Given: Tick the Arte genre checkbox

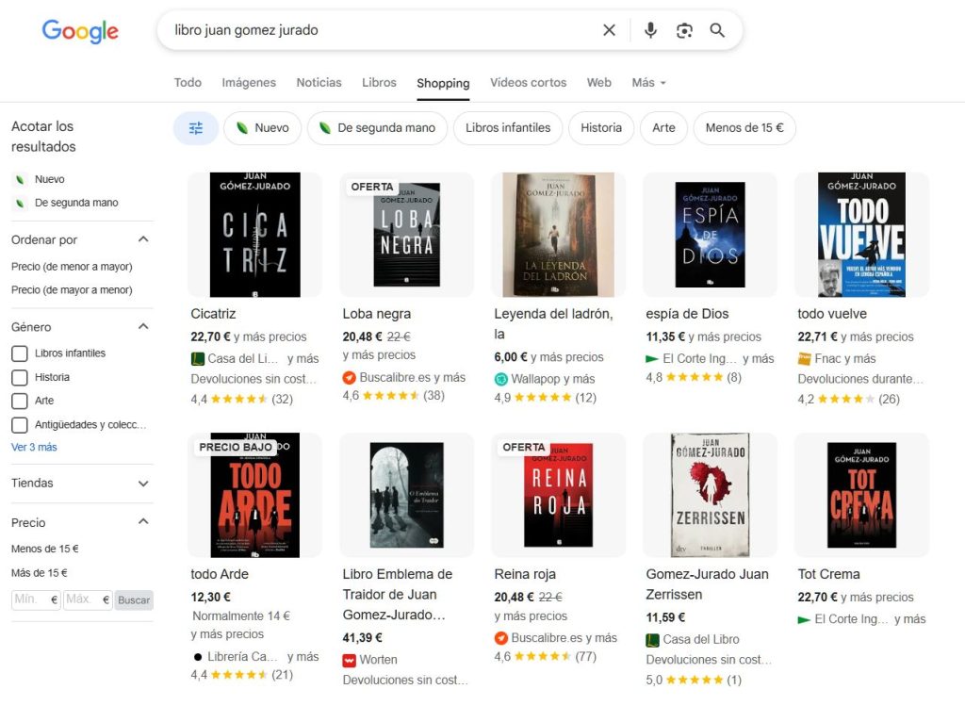Looking at the screenshot, I should click(x=20, y=401).
